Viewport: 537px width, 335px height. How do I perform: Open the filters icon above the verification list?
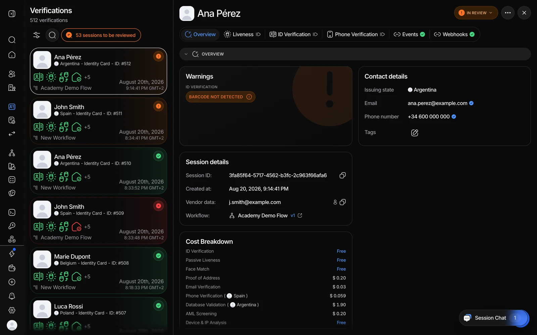tap(37, 35)
